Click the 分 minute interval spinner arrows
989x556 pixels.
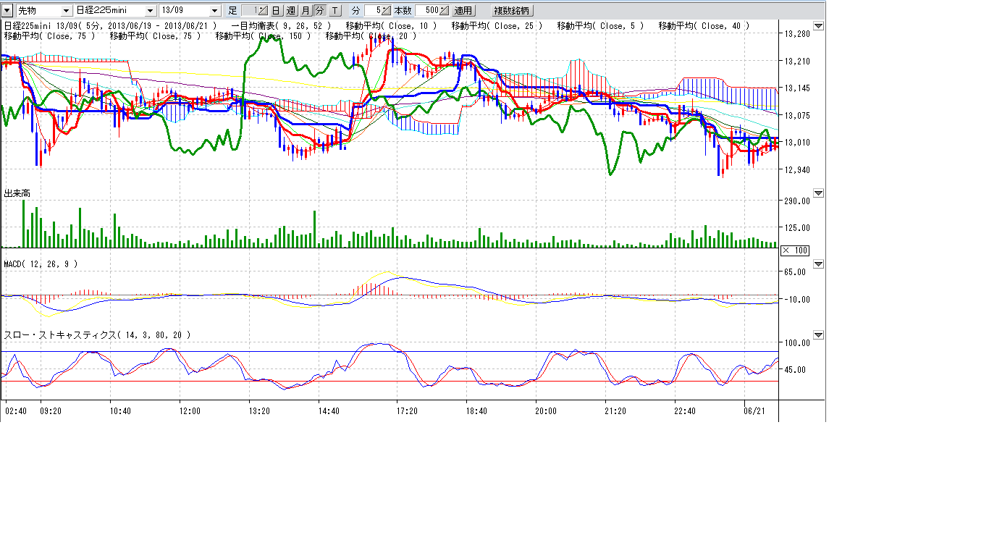pyautogui.click(x=387, y=11)
